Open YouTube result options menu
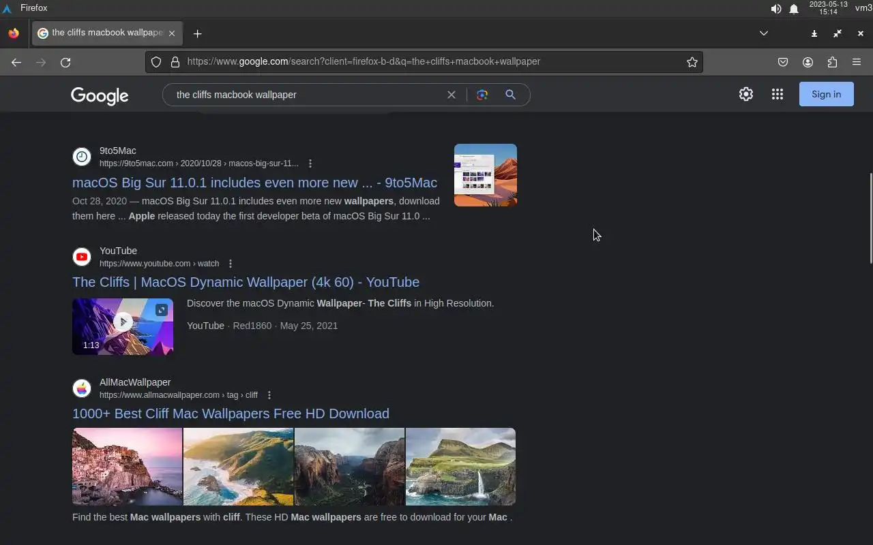 point(231,264)
